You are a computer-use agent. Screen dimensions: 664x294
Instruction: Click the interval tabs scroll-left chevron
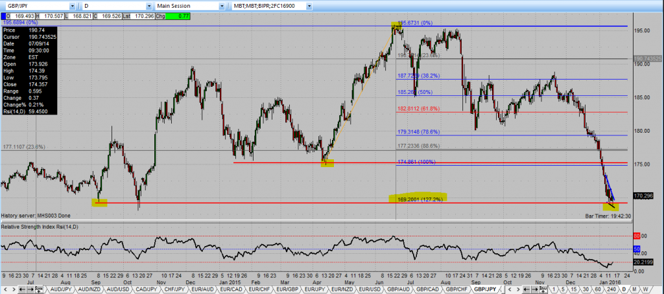point(510,289)
